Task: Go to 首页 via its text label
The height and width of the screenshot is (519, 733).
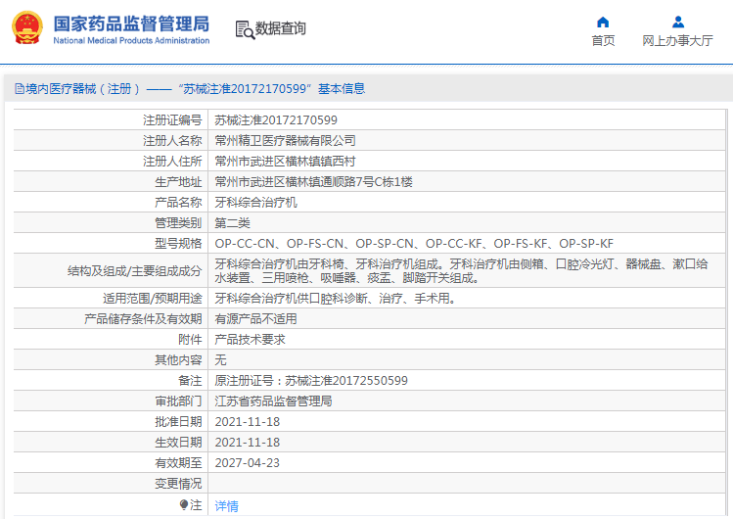Action: (x=603, y=41)
